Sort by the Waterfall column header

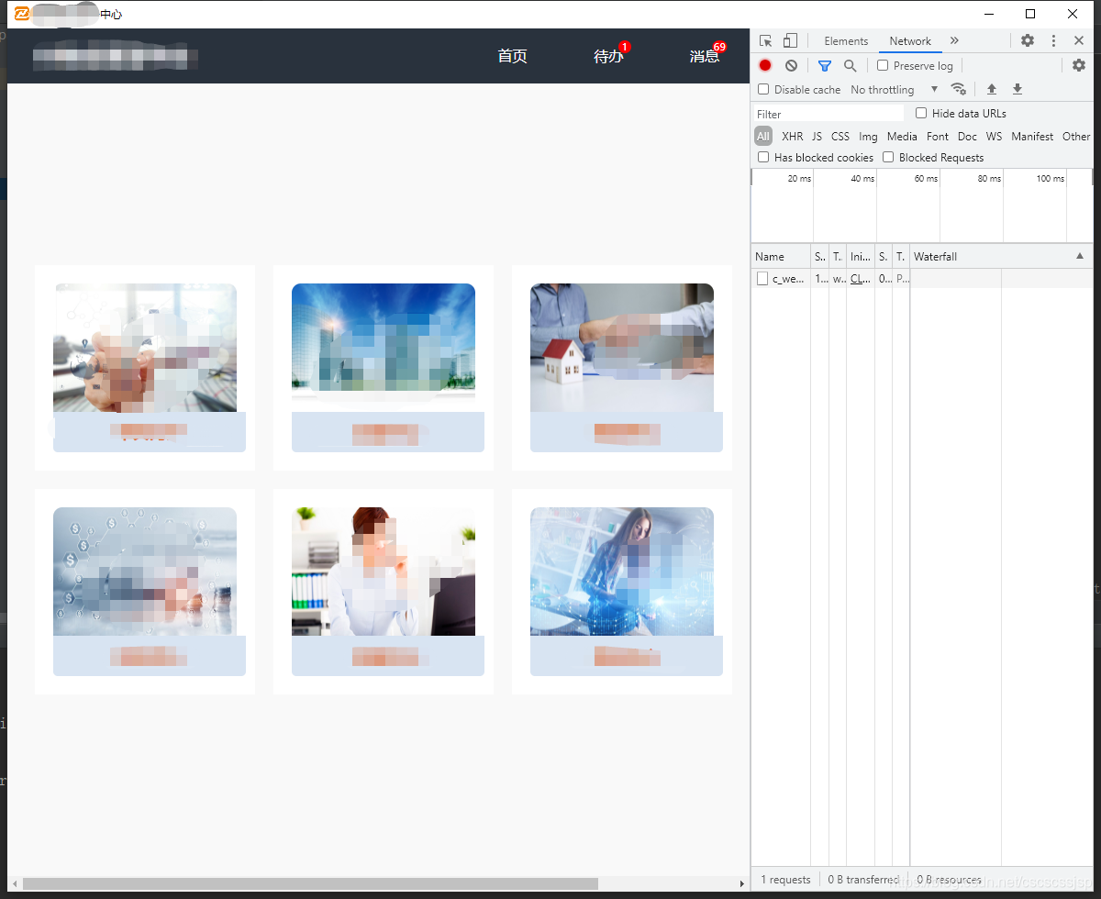pos(1000,257)
